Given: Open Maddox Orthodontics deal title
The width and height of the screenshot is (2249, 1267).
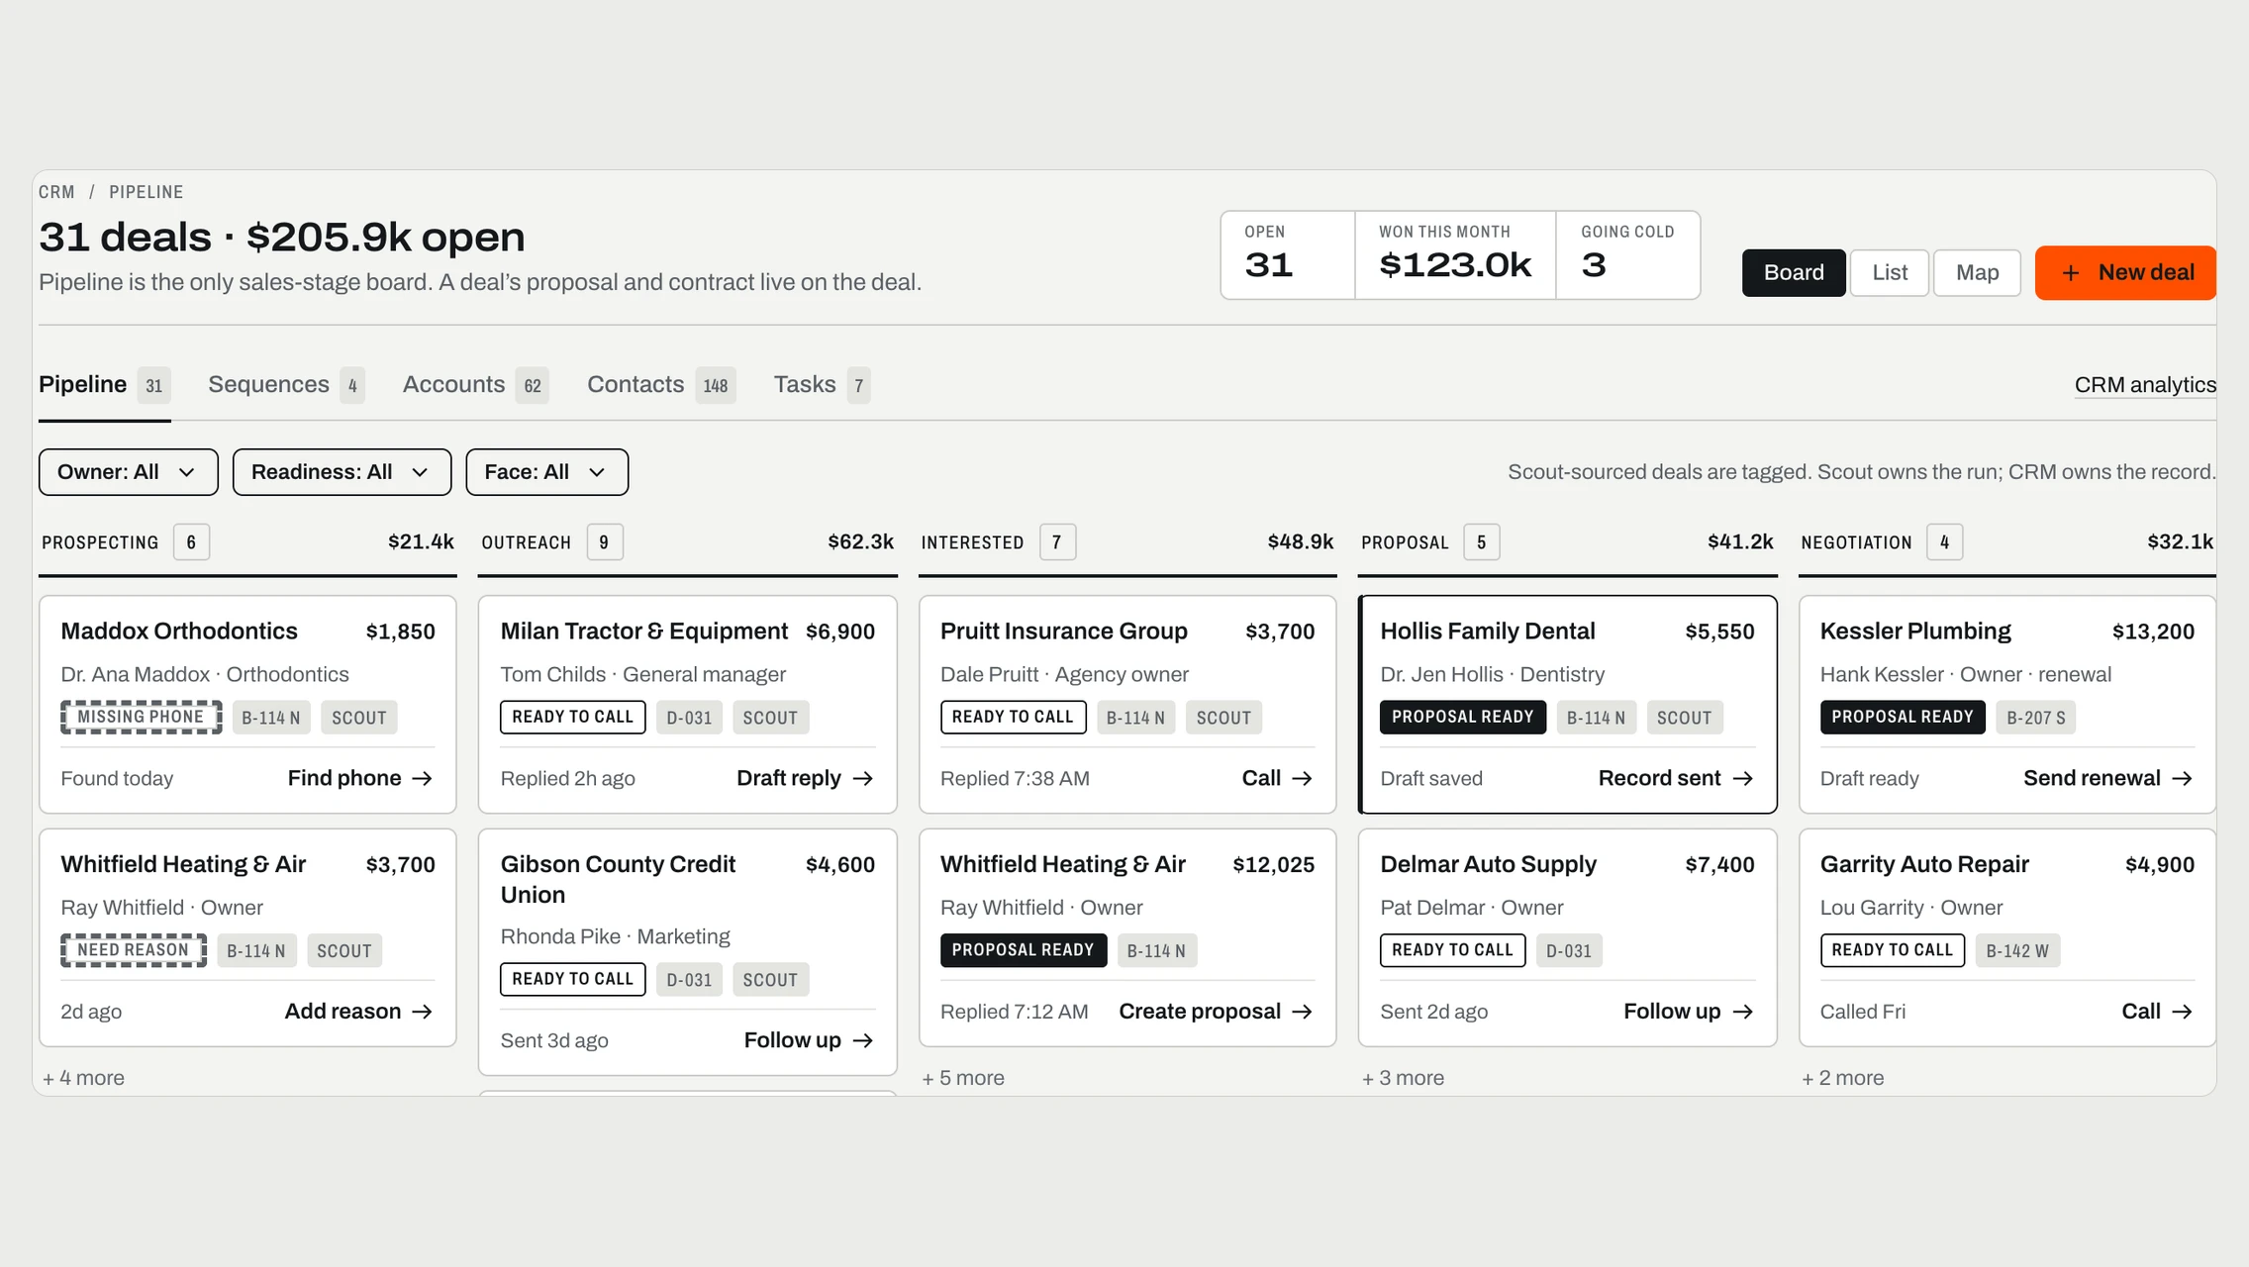Looking at the screenshot, I should pyautogui.click(x=179, y=632).
